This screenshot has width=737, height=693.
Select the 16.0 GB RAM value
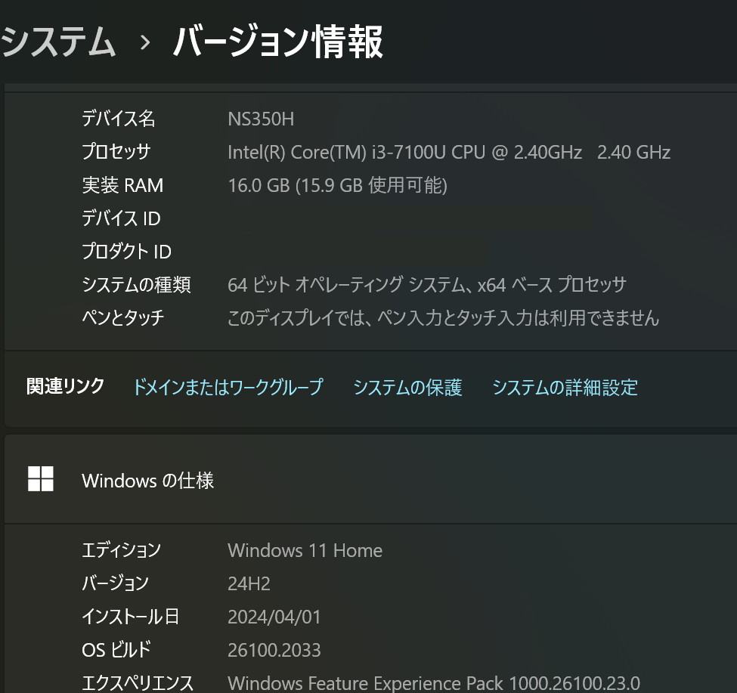click(x=337, y=185)
